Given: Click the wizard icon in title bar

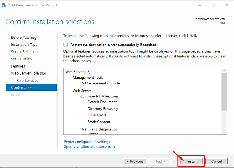Looking at the screenshot, I should tap(5, 5).
